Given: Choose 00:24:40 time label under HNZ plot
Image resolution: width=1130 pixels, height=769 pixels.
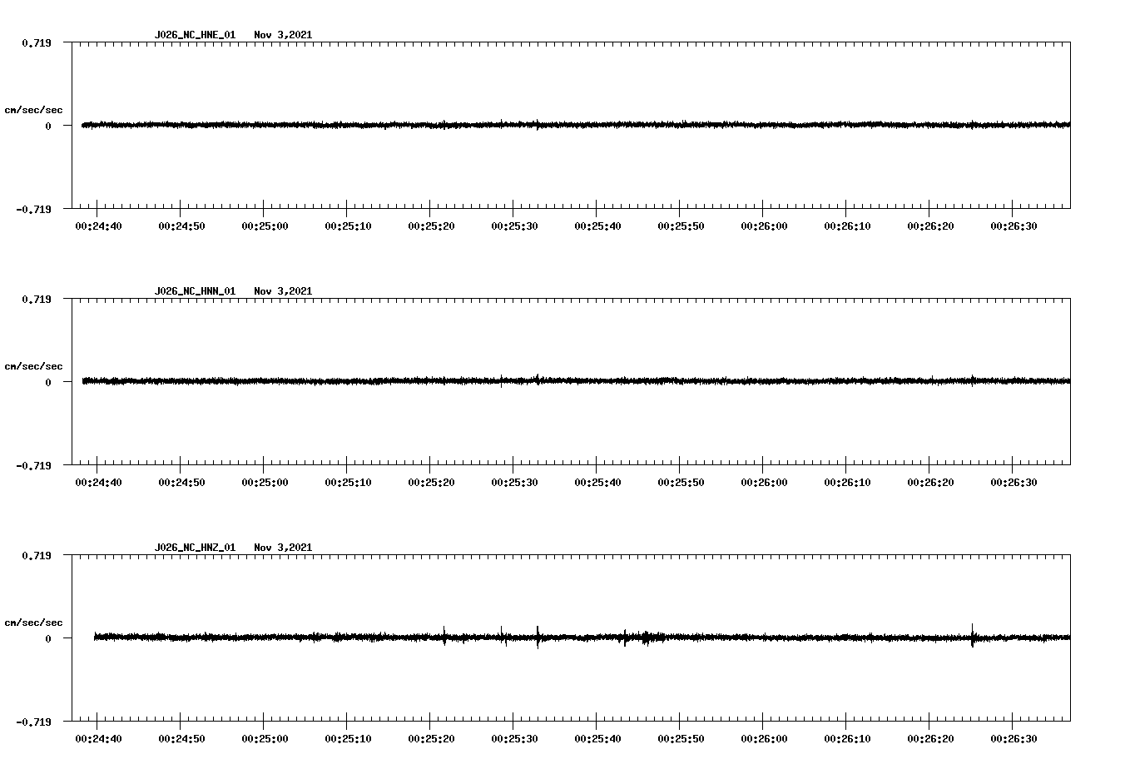Looking at the screenshot, I should pyautogui.click(x=98, y=739).
